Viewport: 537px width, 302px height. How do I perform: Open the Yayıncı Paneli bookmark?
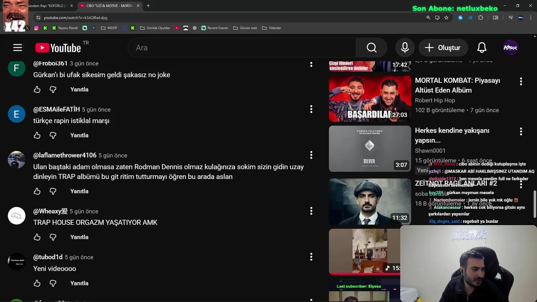65,28
